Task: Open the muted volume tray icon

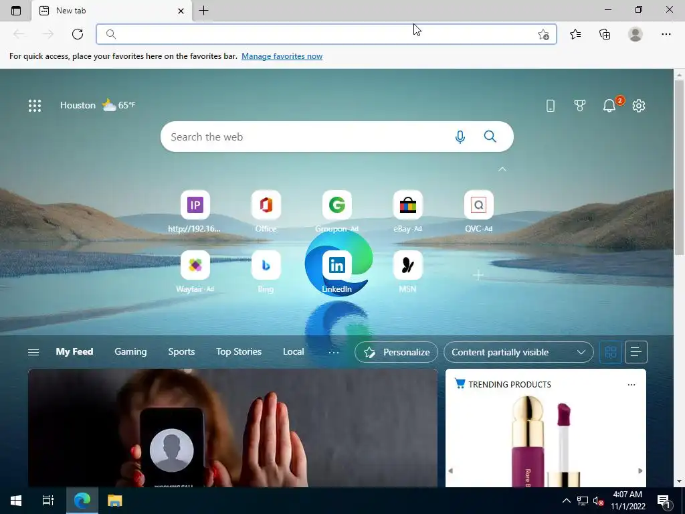Action: pos(598,501)
